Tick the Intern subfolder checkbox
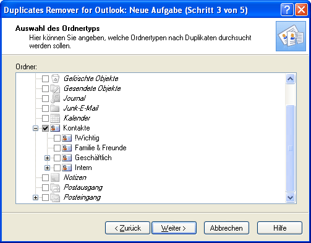 pyautogui.click(x=57, y=168)
